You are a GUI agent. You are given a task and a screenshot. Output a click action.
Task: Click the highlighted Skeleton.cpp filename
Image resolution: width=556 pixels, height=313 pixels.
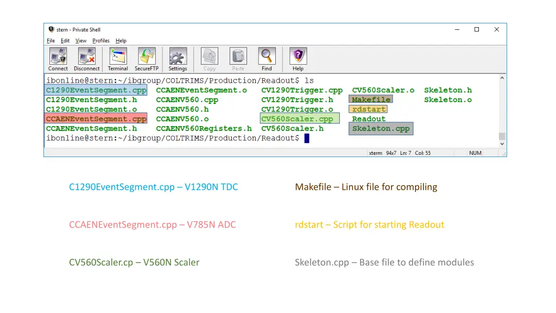(380, 129)
